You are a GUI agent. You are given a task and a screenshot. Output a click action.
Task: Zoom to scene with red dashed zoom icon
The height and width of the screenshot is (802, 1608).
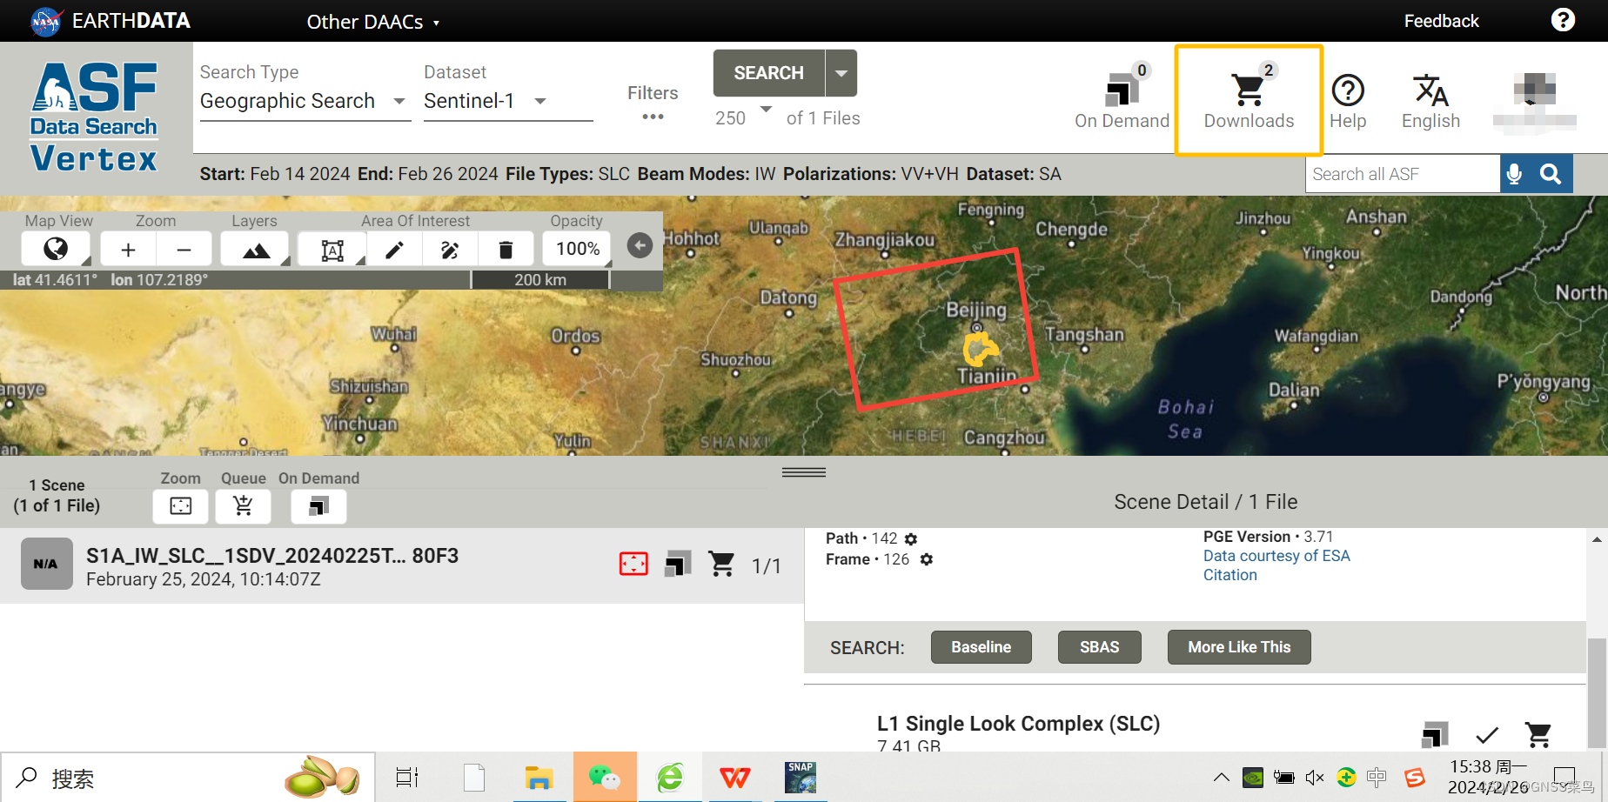tap(633, 564)
